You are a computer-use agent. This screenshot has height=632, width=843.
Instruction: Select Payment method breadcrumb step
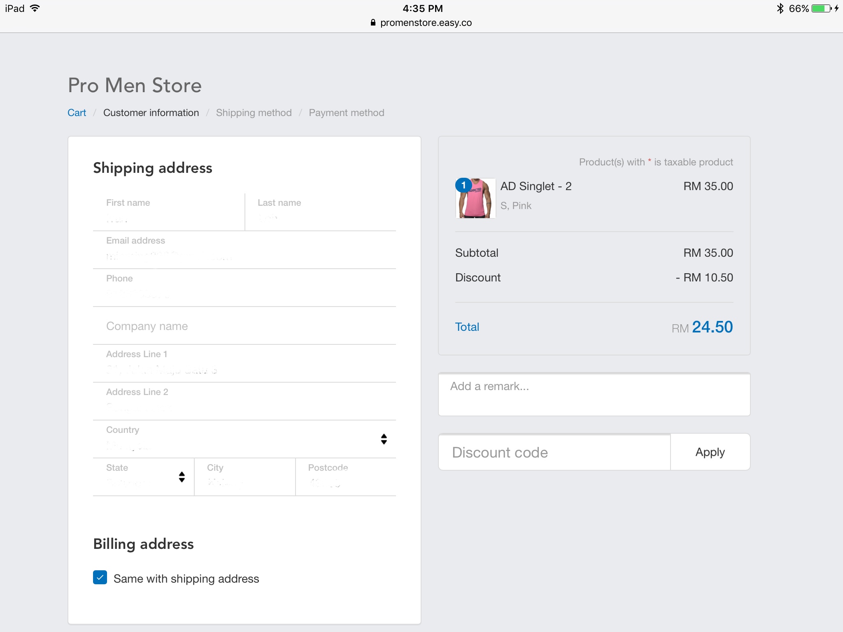coord(346,113)
